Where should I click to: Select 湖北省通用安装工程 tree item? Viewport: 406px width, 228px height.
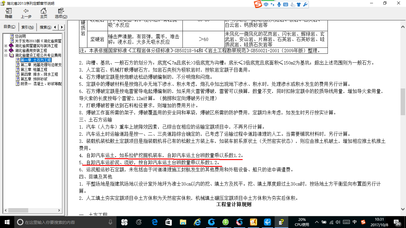(x=31, y=50)
